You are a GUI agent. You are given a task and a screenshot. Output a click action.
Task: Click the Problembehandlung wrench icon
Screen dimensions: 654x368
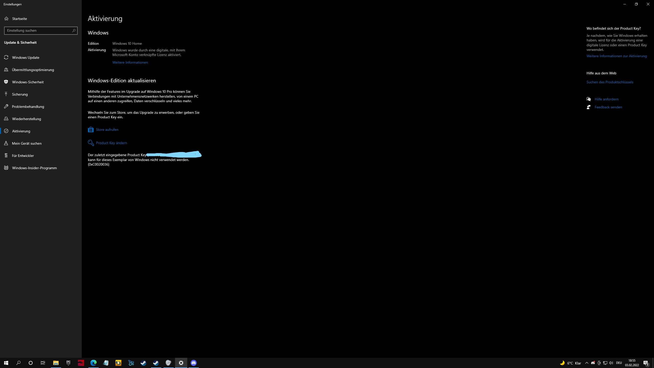[x=6, y=107]
